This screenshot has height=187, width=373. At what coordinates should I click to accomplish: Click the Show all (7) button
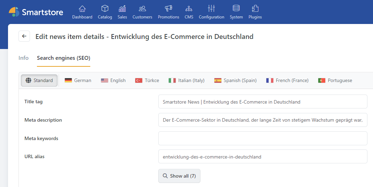click(179, 176)
